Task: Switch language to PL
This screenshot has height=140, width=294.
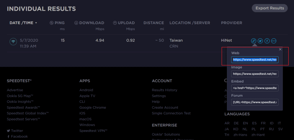Action: point(254,129)
